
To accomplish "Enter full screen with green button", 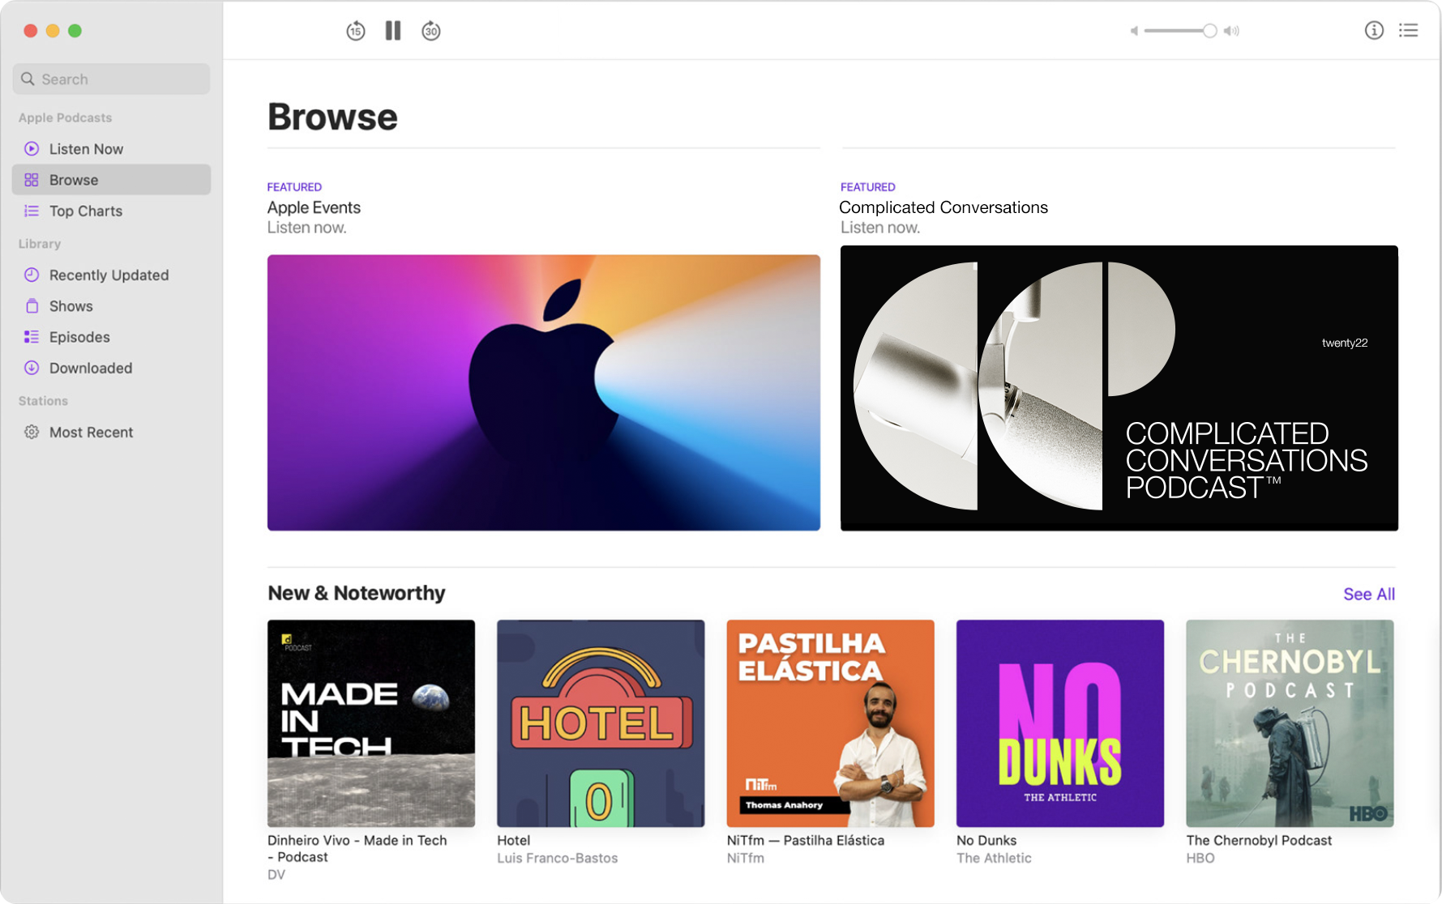I will (75, 31).
